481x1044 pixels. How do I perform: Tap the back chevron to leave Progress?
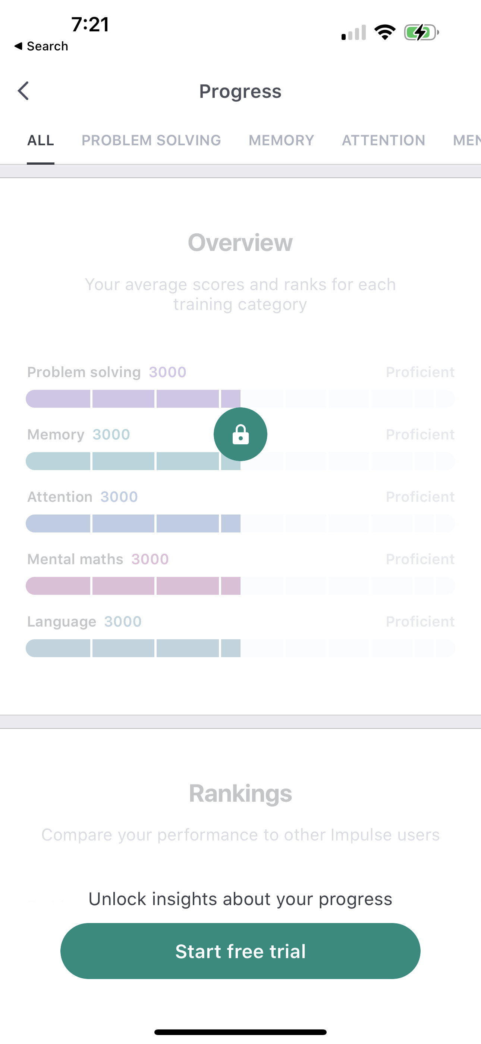coord(23,90)
